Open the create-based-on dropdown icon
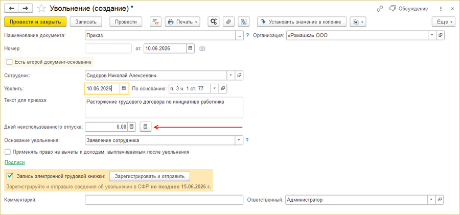Viewport: 460px width, 215px height. tap(358, 22)
